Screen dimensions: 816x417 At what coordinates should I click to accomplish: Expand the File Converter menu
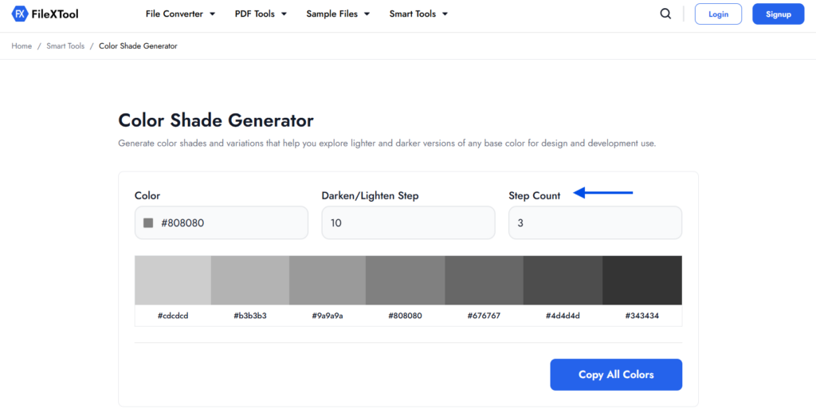(x=181, y=14)
